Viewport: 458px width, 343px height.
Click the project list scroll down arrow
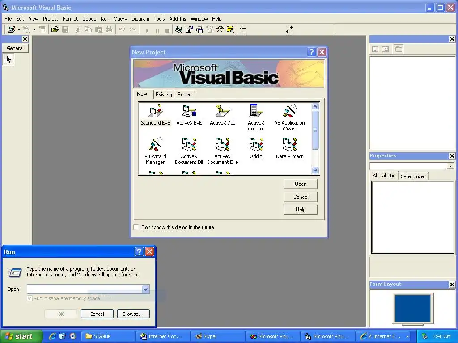[x=315, y=170]
